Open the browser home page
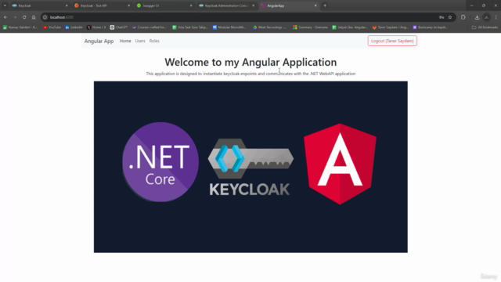This screenshot has height=282, width=501. (x=34, y=17)
